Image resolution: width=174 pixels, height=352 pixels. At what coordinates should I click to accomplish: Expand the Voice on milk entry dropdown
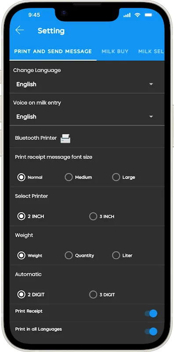pyautogui.click(x=87, y=117)
